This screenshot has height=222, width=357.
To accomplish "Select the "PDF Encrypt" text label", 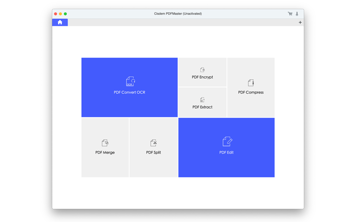I will [202, 77].
